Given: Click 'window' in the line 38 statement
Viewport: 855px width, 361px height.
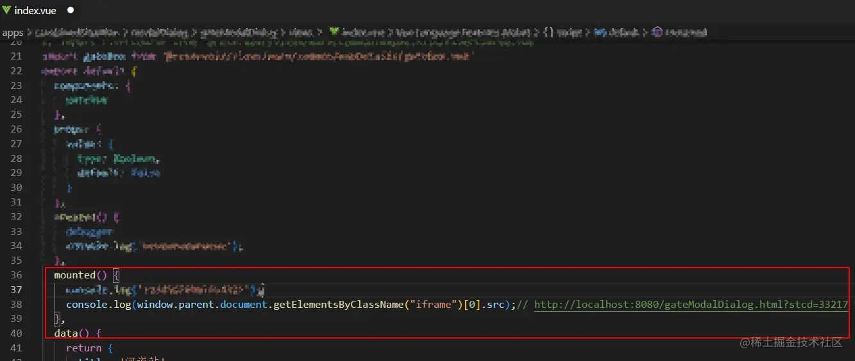Looking at the screenshot, I should tap(156, 305).
